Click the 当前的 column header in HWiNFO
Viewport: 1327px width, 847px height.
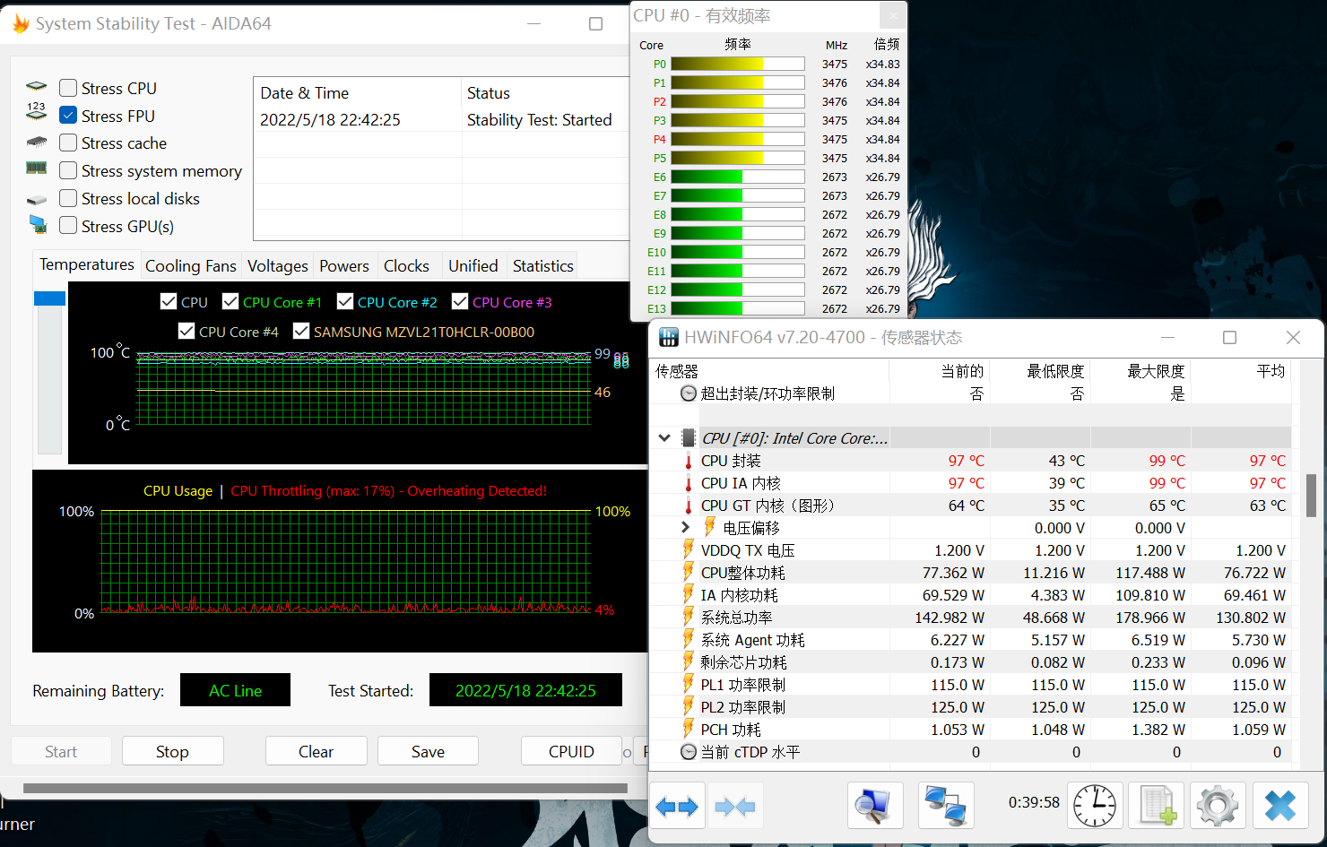940,371
